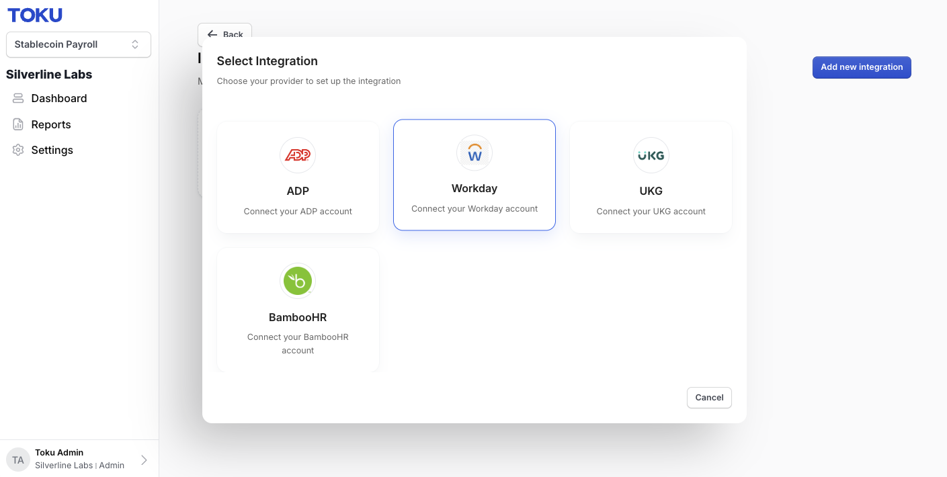
Task: Click the Reports chart icon
Action: coord(18,124)
